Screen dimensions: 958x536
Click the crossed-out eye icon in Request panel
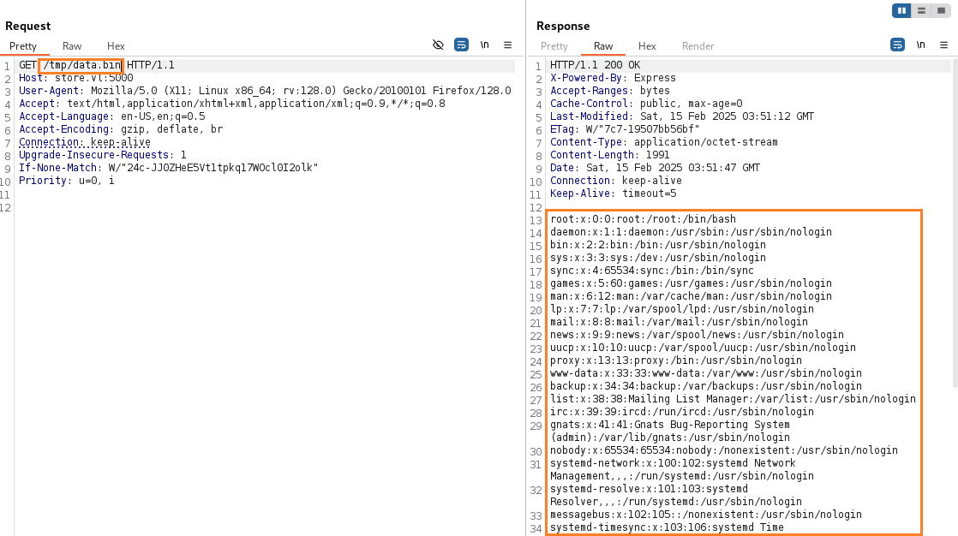(x=438, y=45)
